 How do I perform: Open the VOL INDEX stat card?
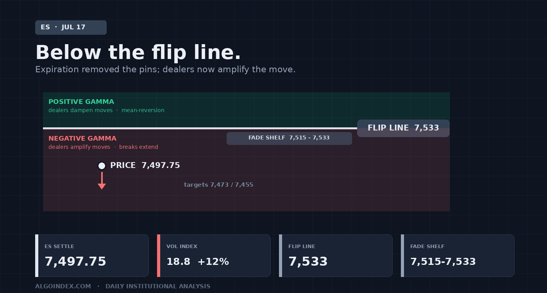coord(214,255)
